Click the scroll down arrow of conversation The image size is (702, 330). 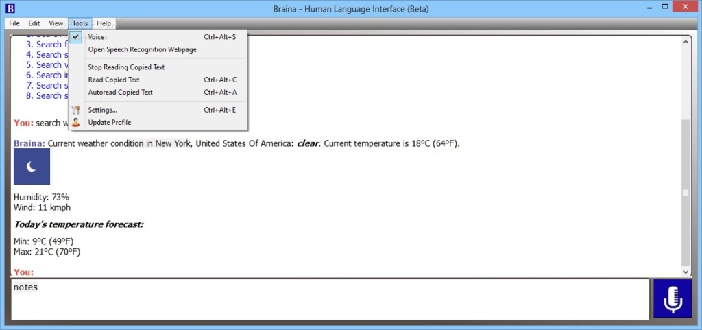[x=686, y=272]
